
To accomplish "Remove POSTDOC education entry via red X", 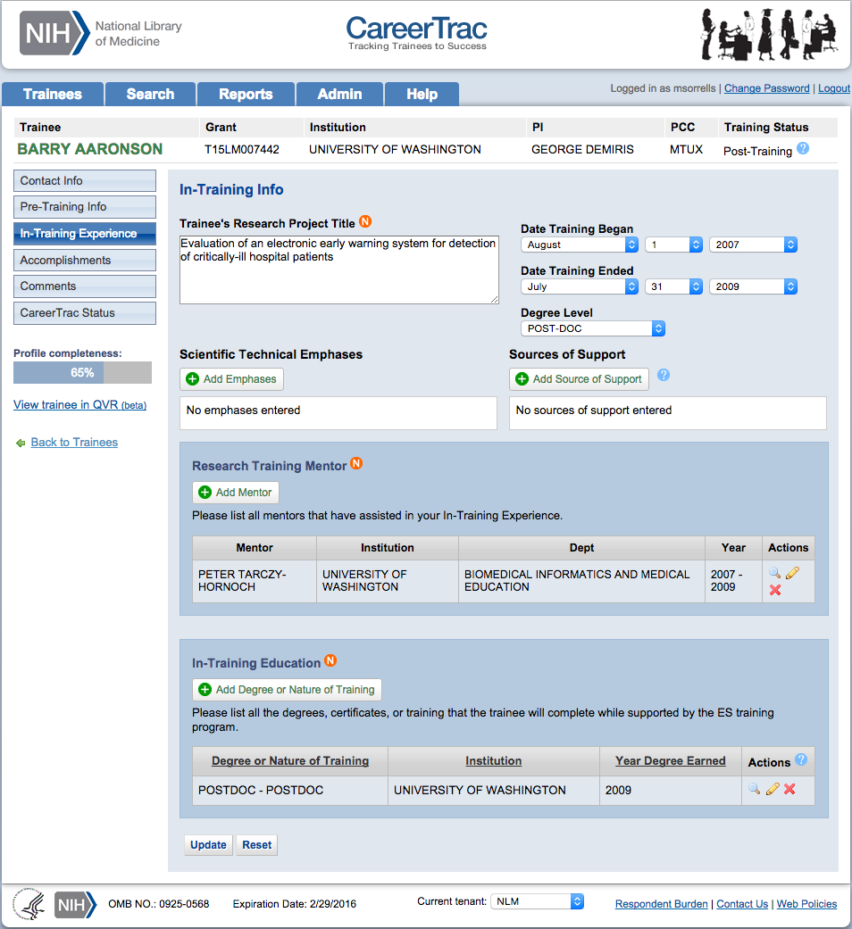I will point(789,789).
